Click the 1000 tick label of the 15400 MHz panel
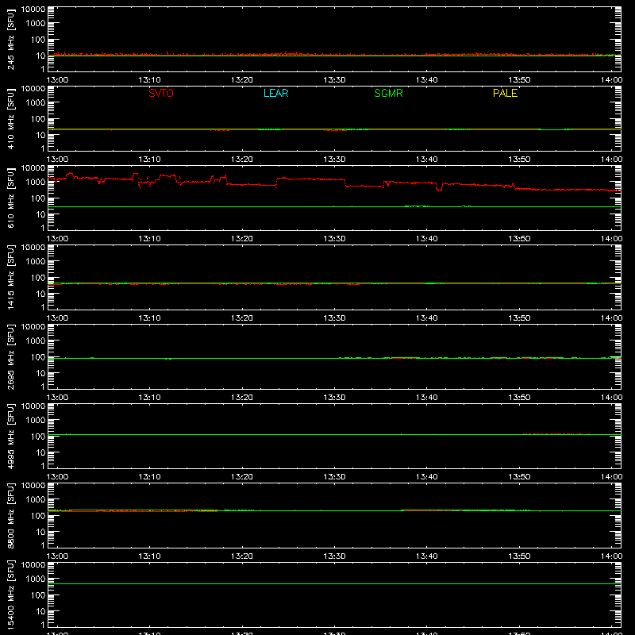 click(x=36, y=579)
